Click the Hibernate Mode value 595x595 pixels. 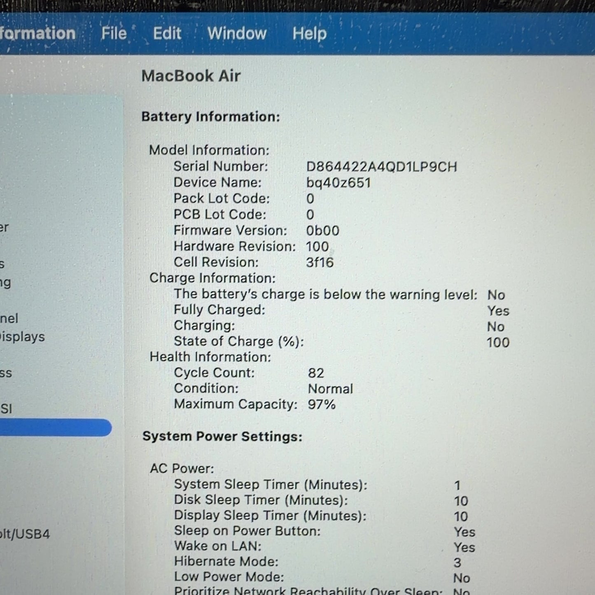[457, 563]
